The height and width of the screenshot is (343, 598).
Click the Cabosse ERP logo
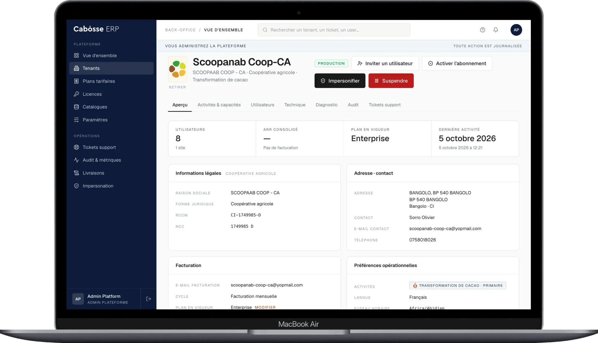pos(96,29)
